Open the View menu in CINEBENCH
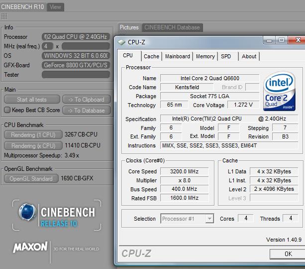305x269 pixels. tap(55, 7)
